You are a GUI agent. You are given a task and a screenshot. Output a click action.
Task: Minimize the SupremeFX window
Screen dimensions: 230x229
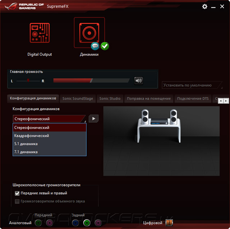point(213,7)
